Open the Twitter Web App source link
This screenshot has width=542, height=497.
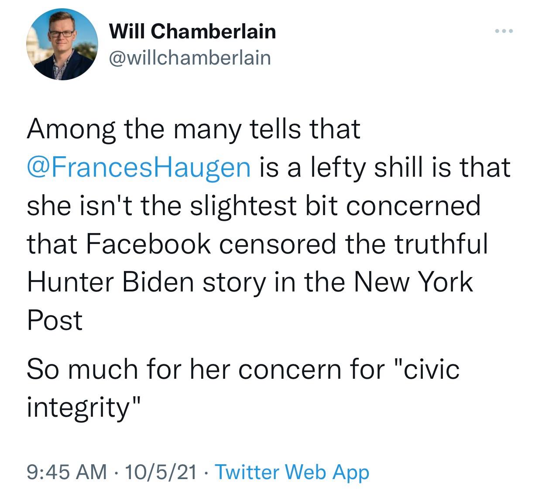[292, 472]
